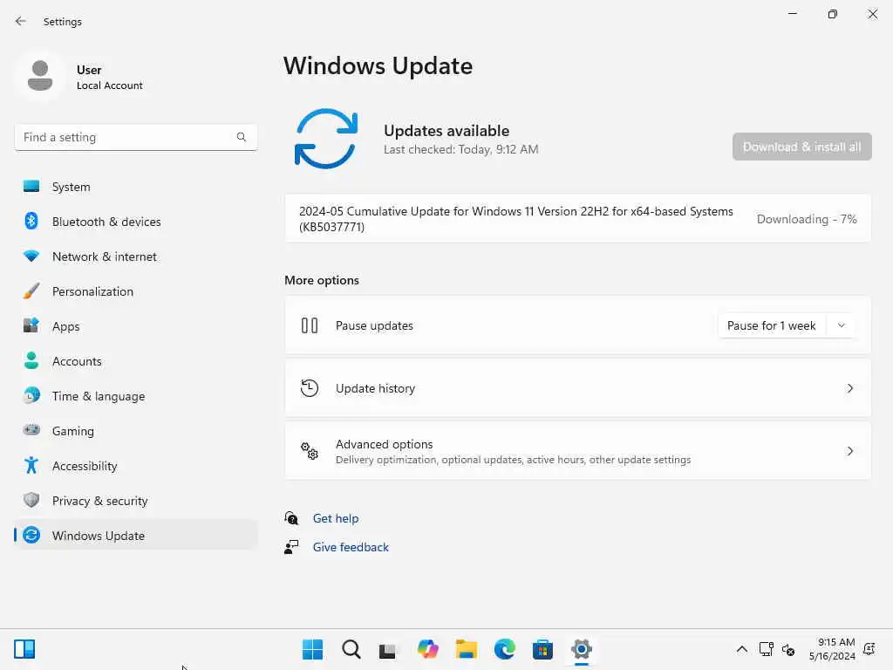Click the Pause updates pause icon
The image size is (893, 670).
tap(310, 325)
